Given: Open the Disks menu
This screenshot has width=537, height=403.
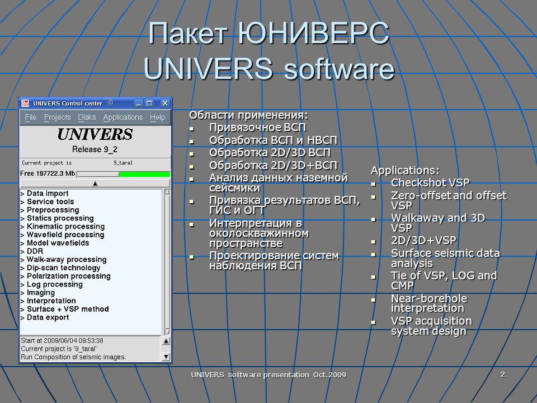Looking at the screenshot, I should pyautogui.click(x=87, y=117).
